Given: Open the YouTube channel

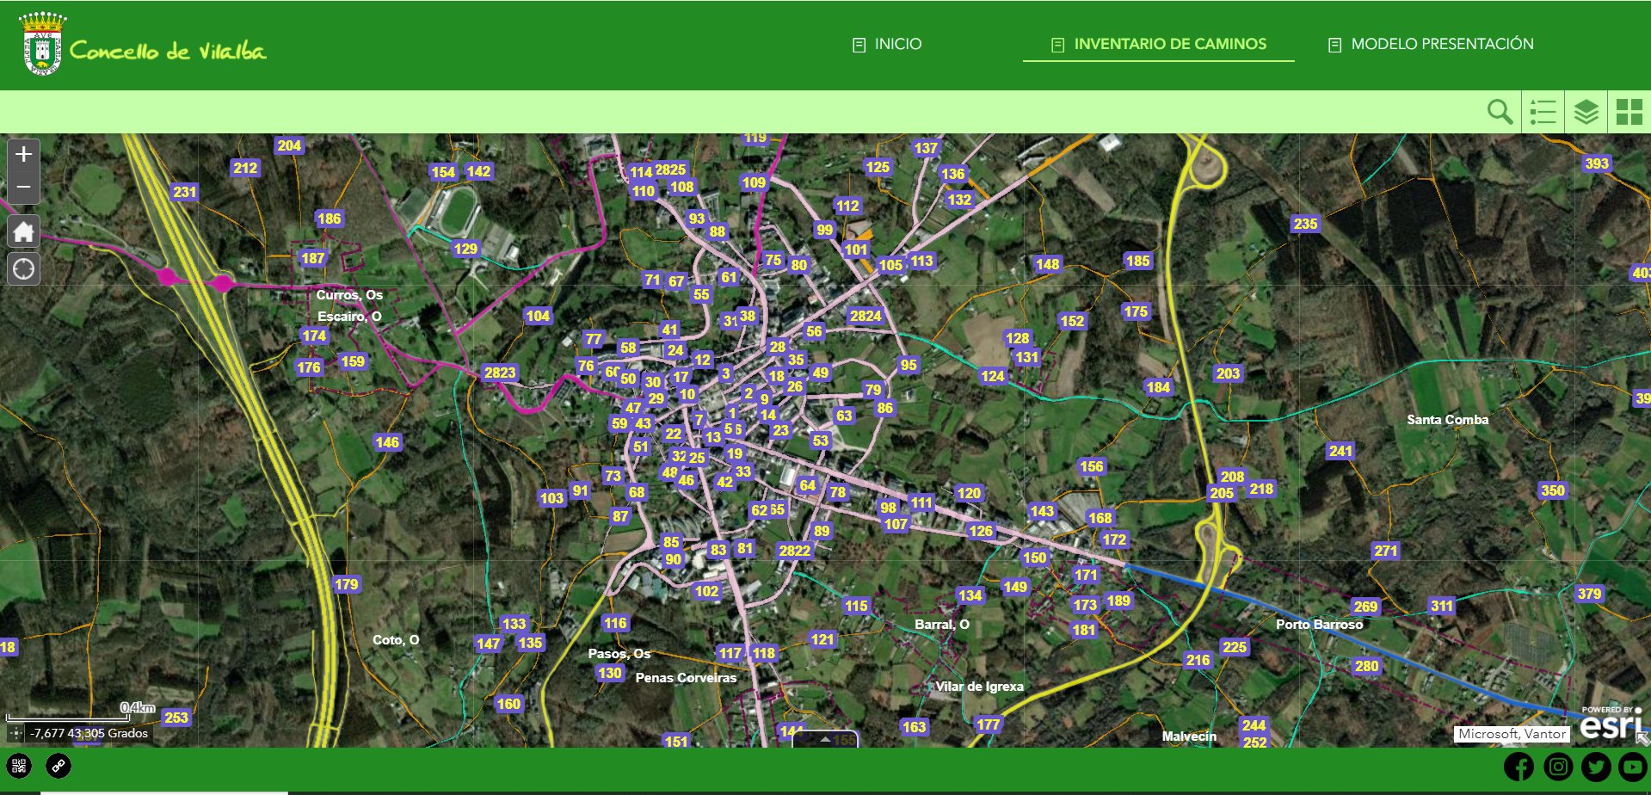Looking at the screenshot, I should point(1633,767).
